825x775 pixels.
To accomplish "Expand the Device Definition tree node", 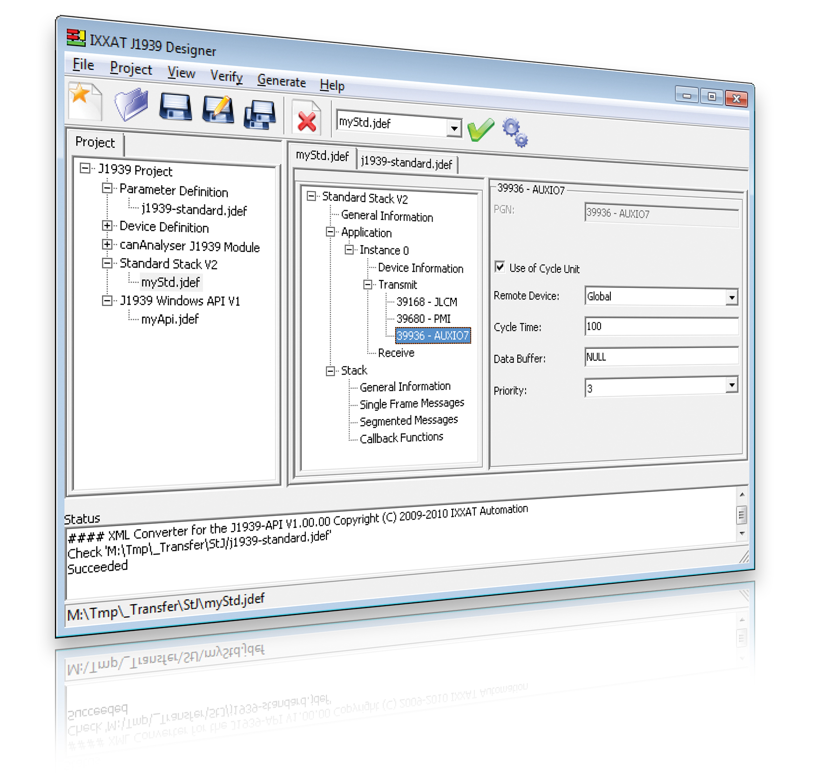I will point(107,226).
